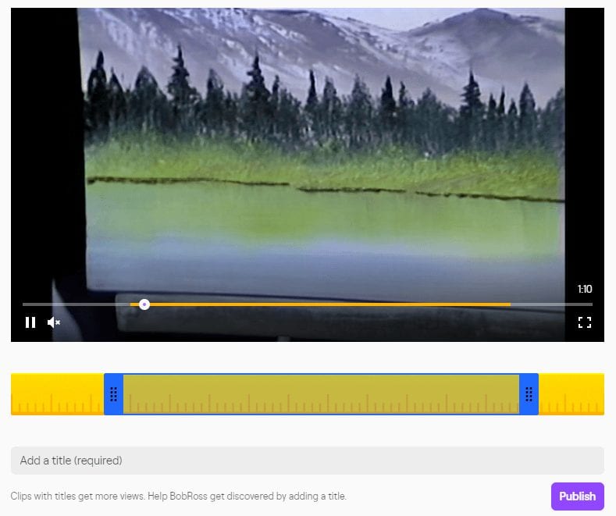Screen dimensions: 616x516
Task: Unmute the clip audio
Action: click(53, 322)
